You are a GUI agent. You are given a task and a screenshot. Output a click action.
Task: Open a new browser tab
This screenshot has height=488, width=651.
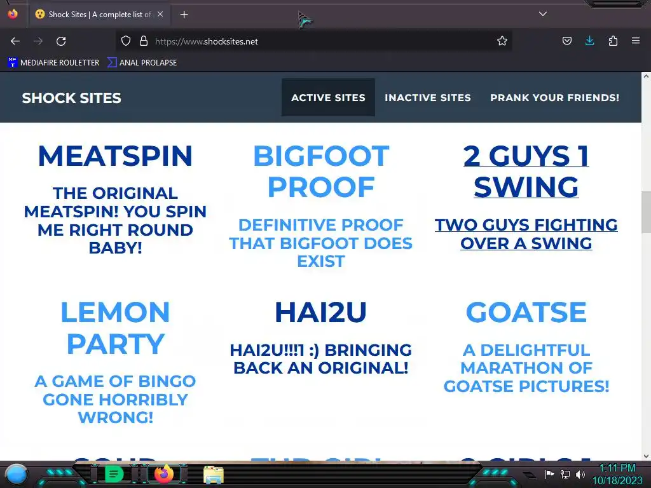[x=184, y=15]
